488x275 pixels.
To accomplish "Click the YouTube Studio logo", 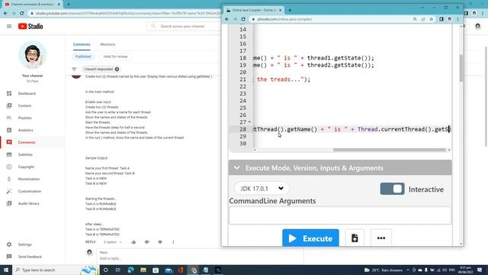I will click(x=30, y=27).
